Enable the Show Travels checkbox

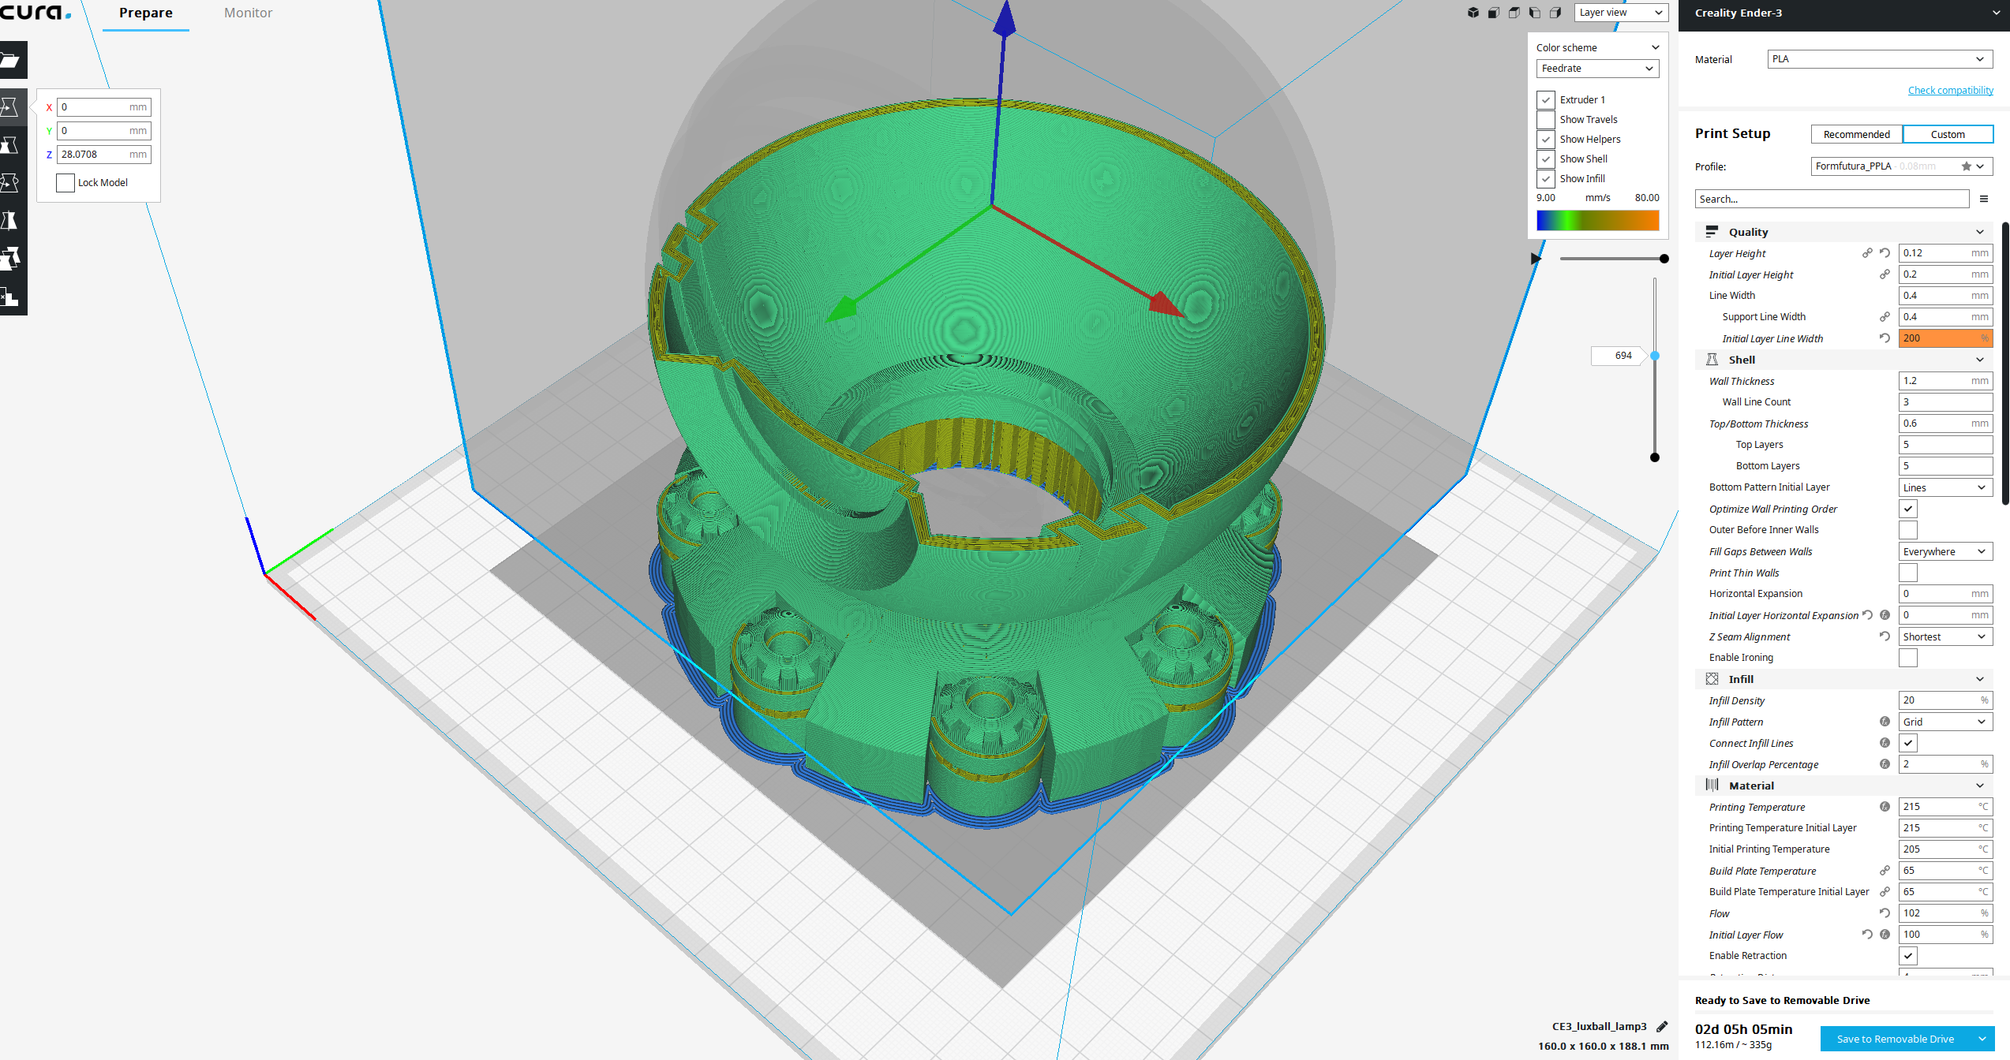coord(1545,120)
